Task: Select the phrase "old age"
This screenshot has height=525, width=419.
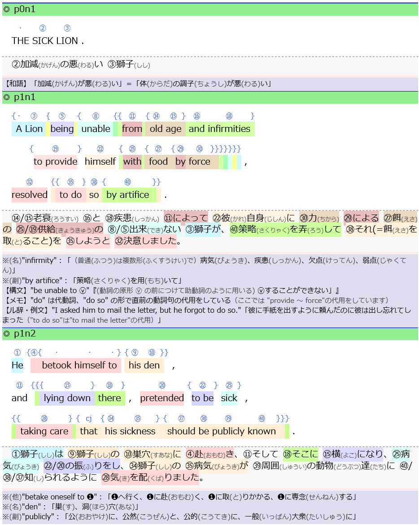Action: coord(166,129)
